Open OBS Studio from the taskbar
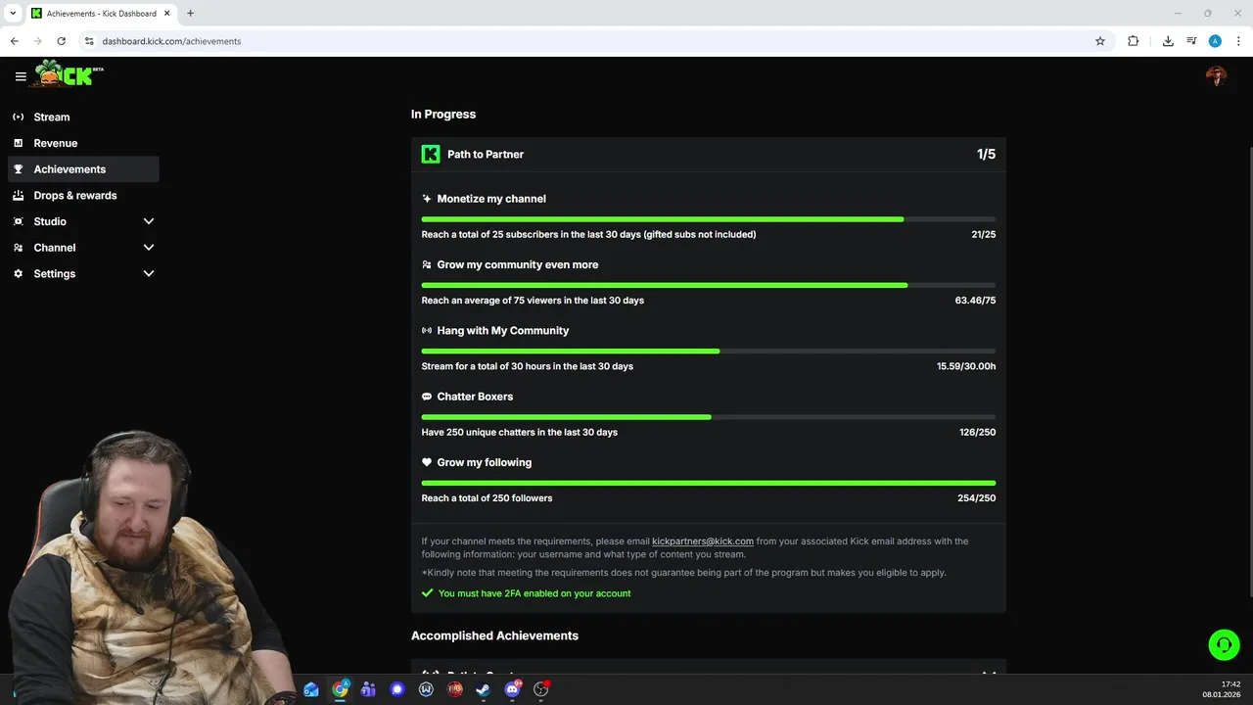 [x=541, y=689]
